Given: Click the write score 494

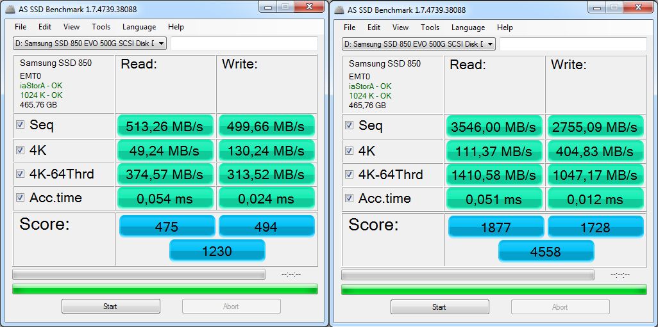Looking at the screenshot, I should click(267, 226).
